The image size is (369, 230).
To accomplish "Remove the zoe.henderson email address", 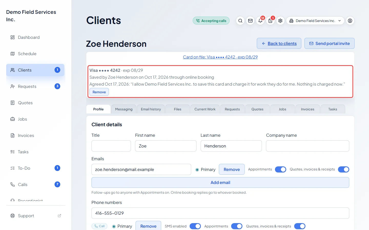I will point(232,169).
